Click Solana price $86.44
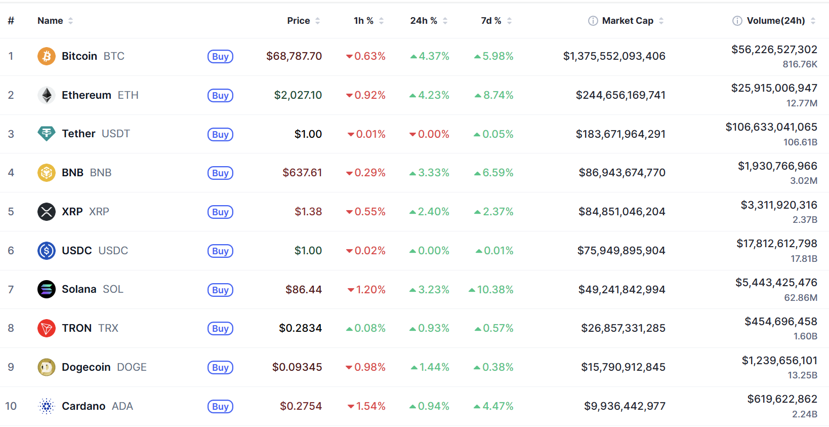This screenshot has height=427, width=829. click(304, 290)
